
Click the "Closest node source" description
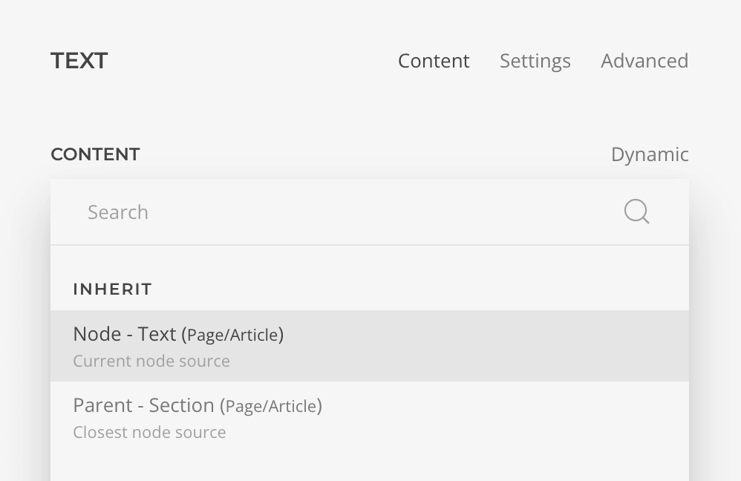click(x=149, y=433)
